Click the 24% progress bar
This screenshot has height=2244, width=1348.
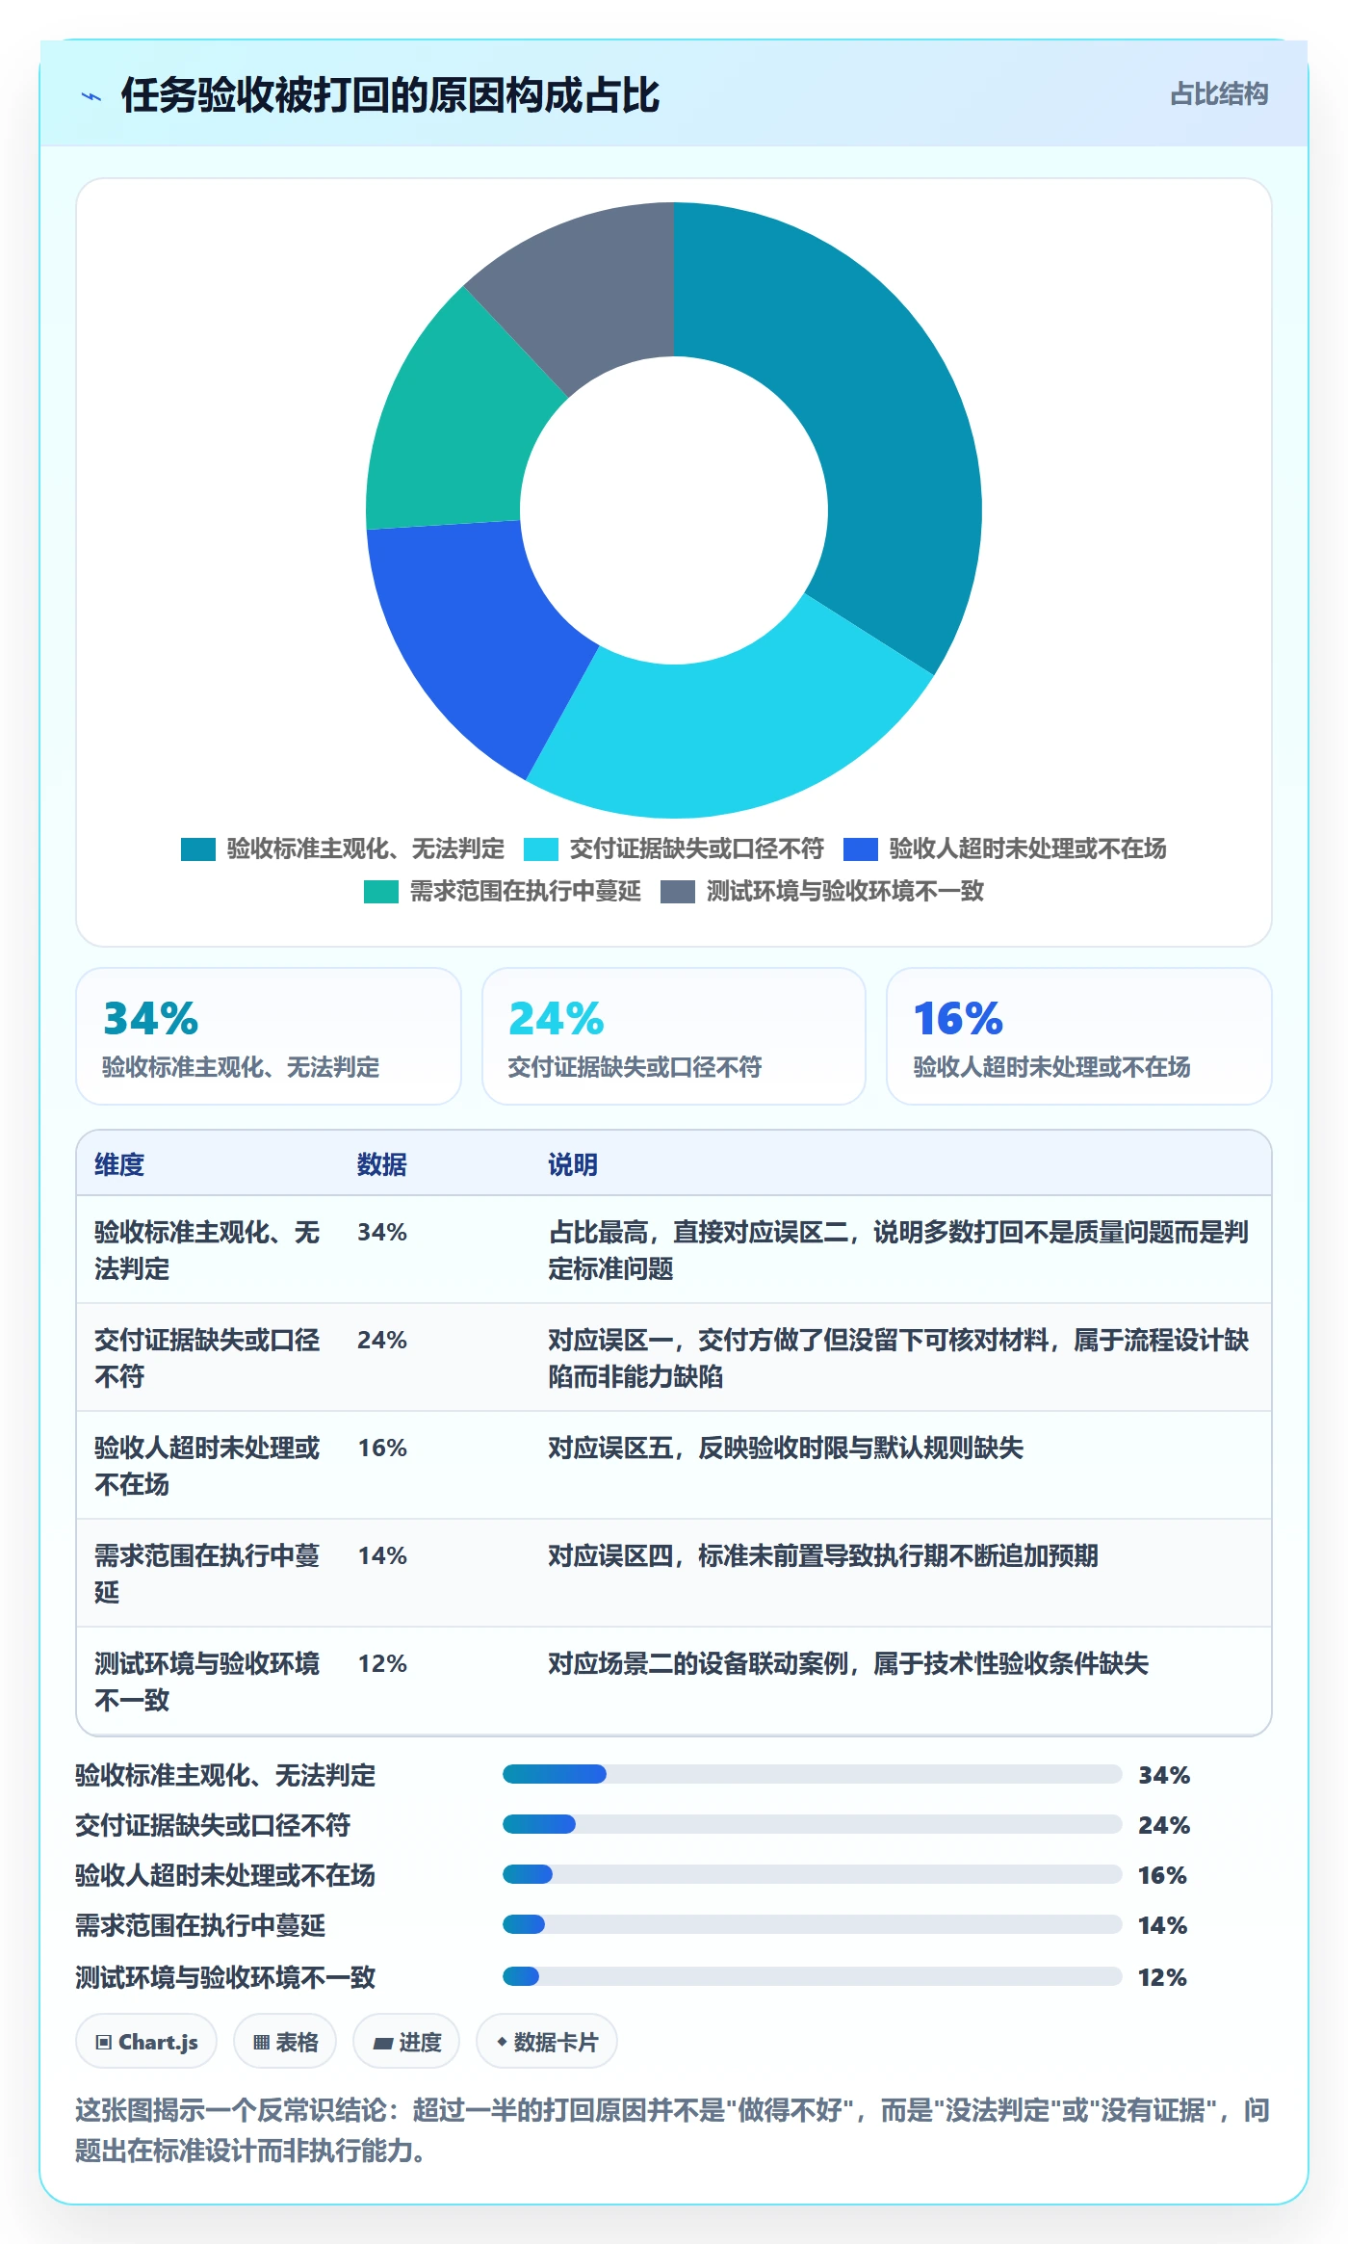tap(812, 1824)
